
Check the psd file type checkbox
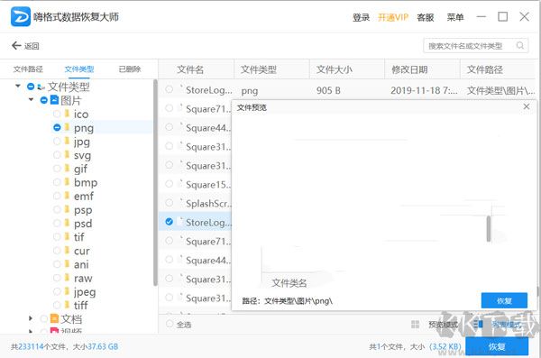pos(57,223)
